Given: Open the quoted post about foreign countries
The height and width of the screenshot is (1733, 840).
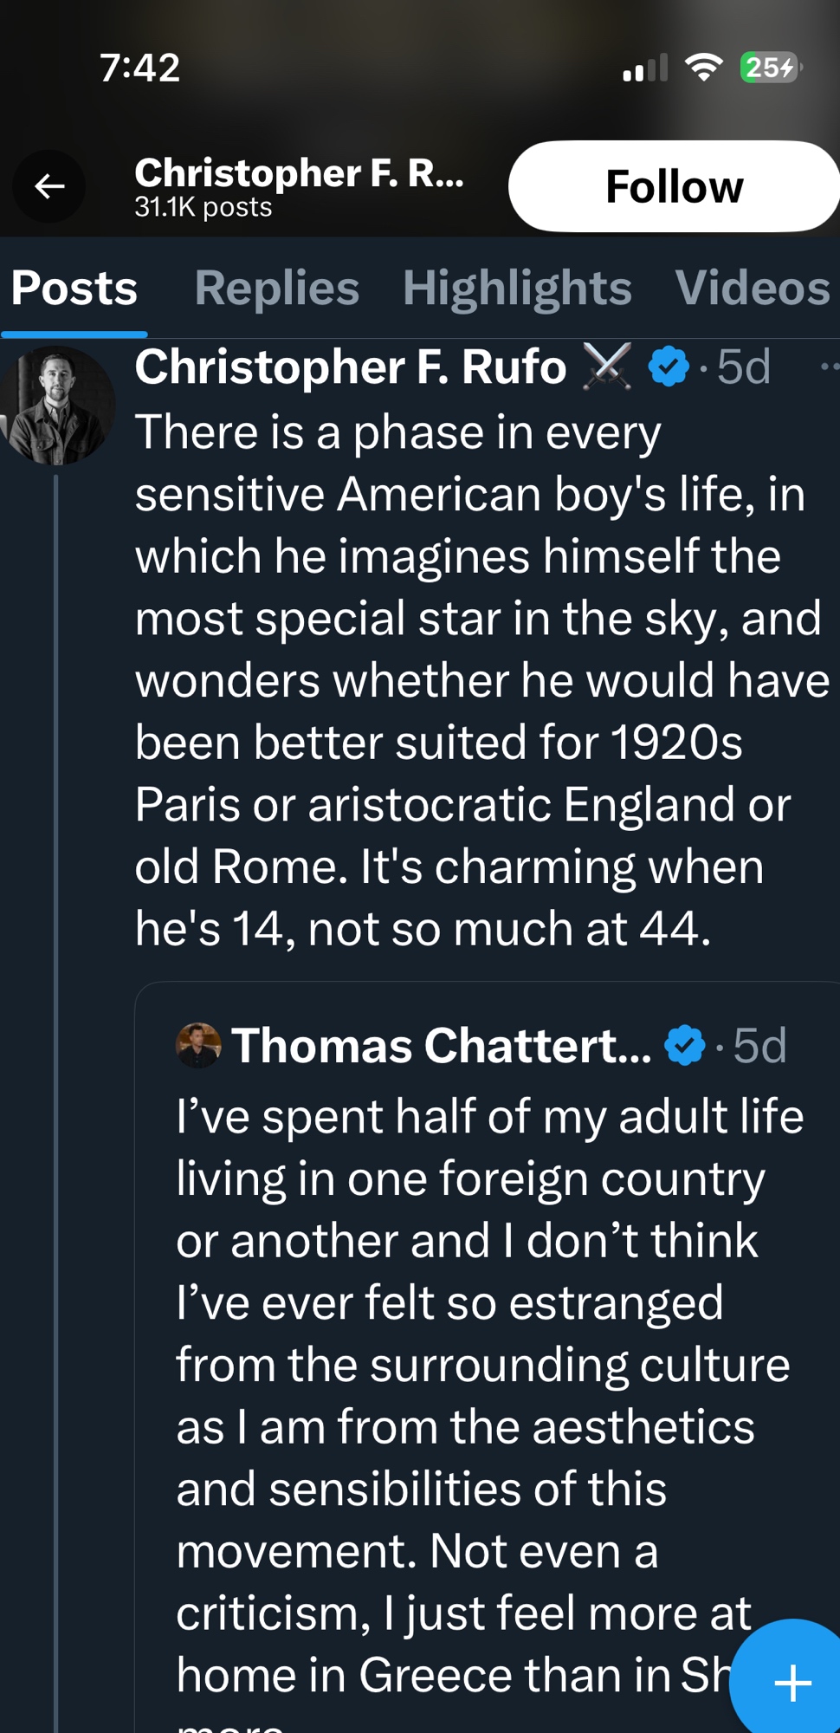Looking at the screenshot, I should [x=485, y=1386].
